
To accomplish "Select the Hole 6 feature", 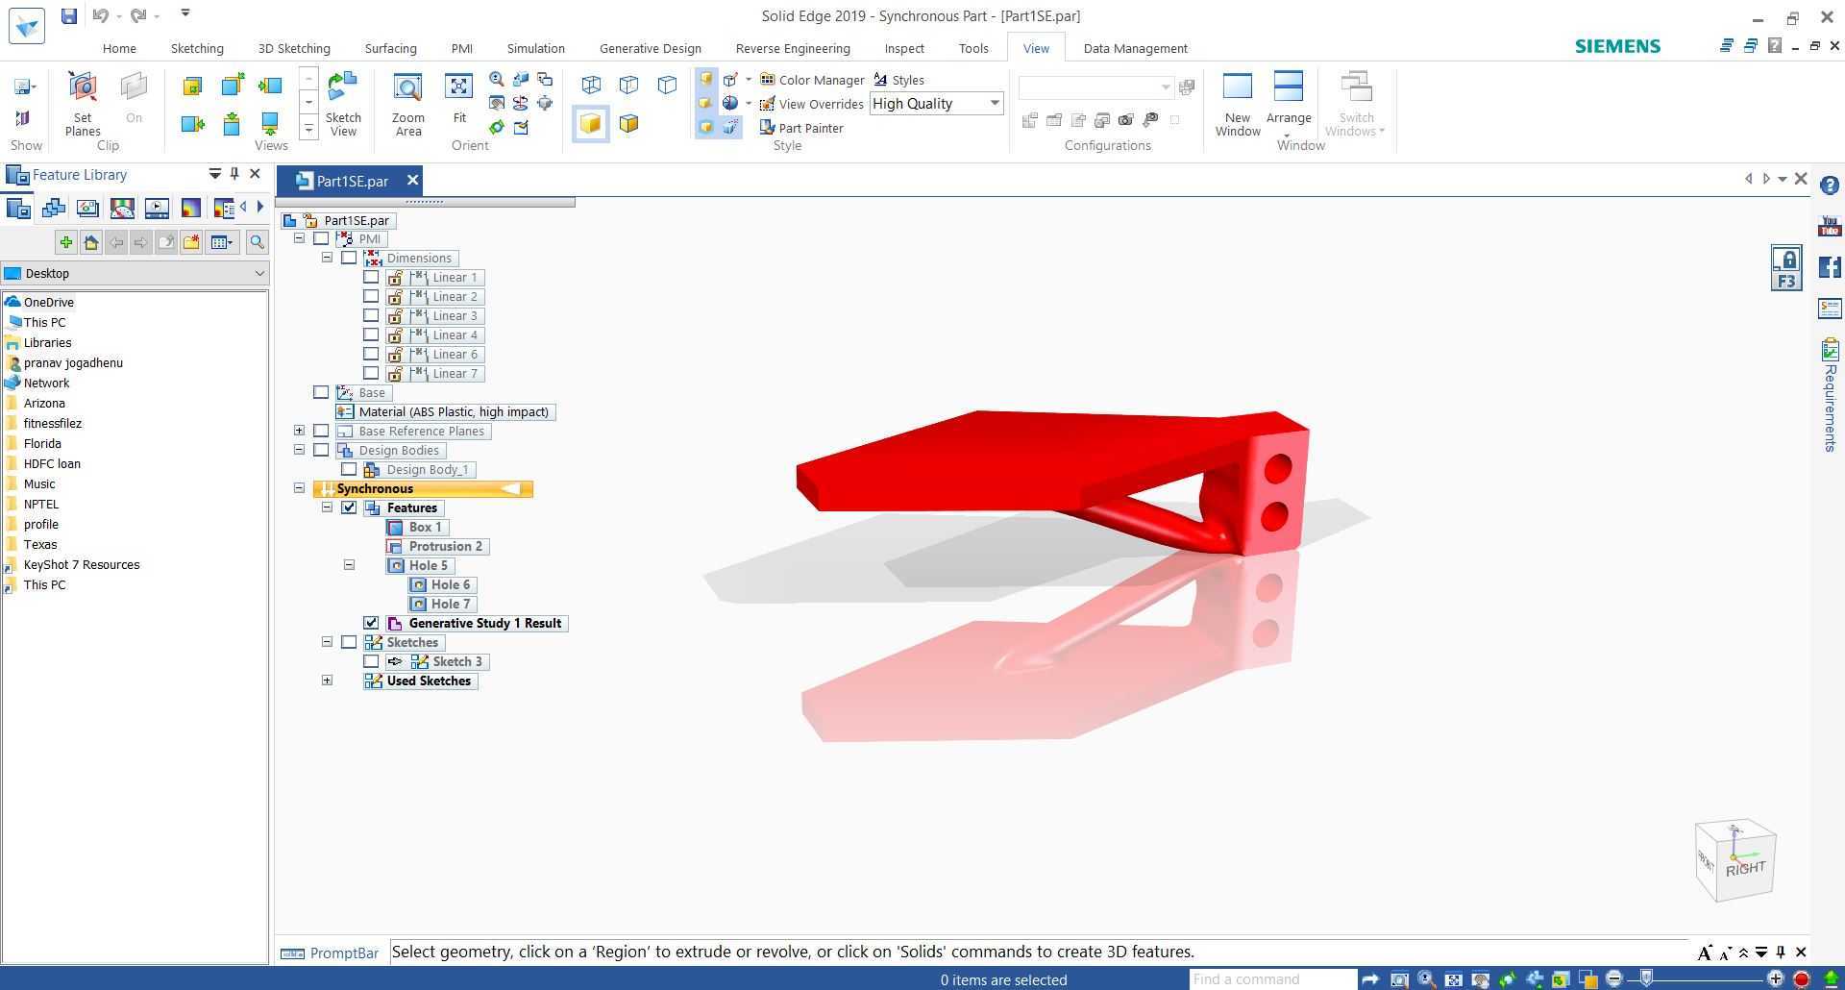I will (x=441, y=584).
